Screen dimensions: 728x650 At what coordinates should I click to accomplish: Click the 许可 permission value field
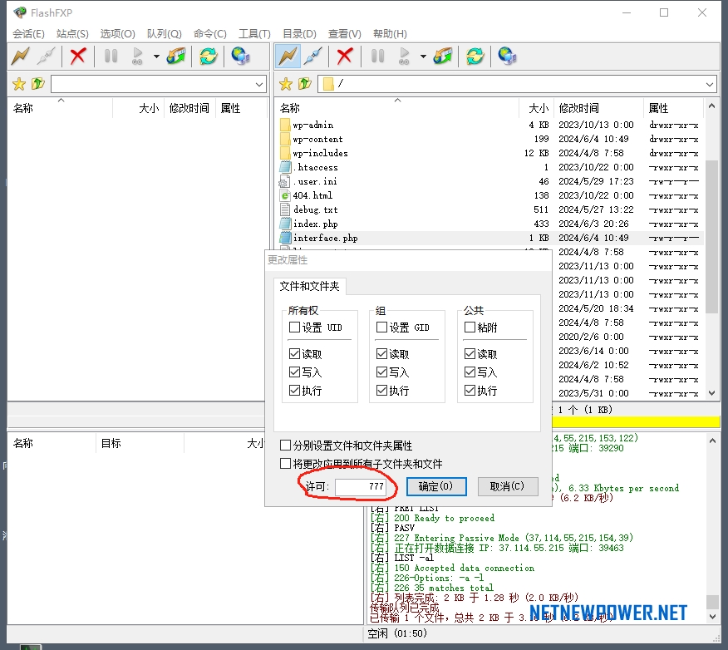point(361,486)
